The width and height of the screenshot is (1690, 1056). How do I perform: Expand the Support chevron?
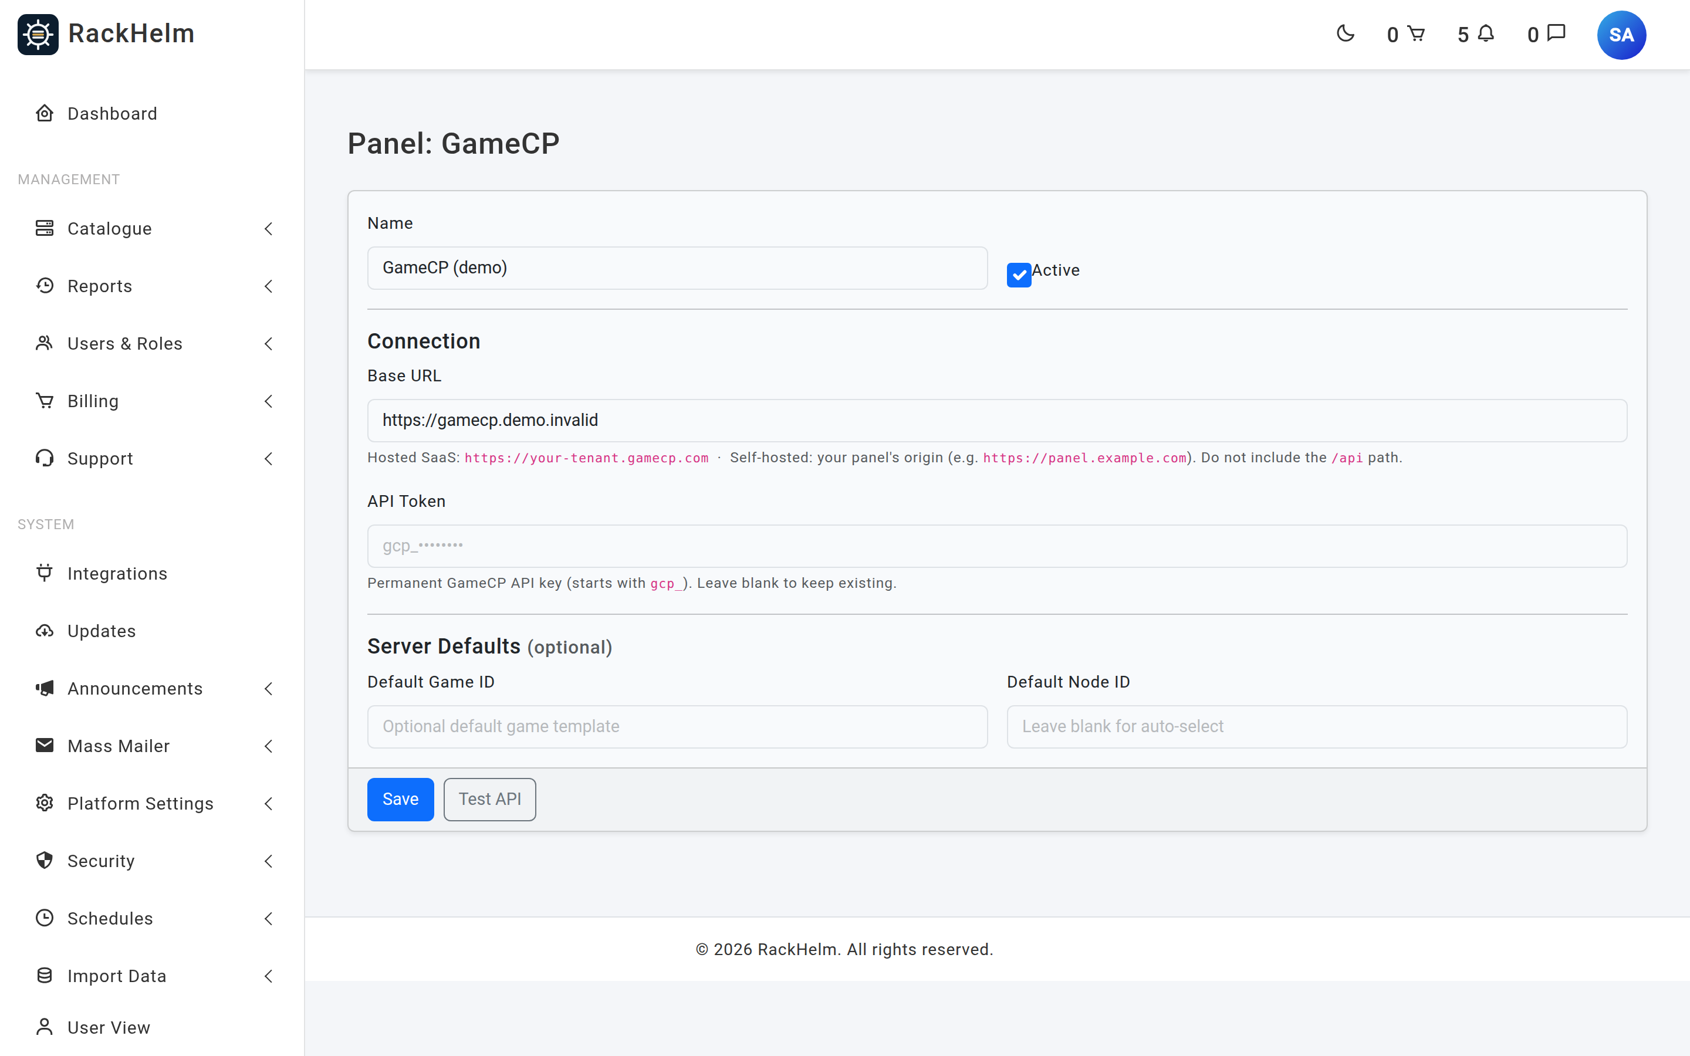(x=268, y=458)
